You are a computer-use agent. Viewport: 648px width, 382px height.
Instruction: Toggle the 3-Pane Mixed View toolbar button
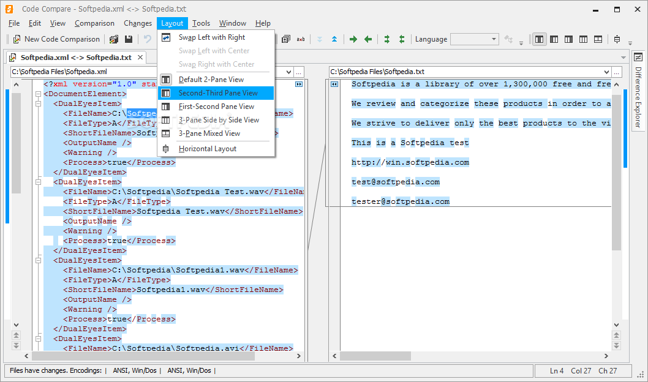[x=598, y=39]
